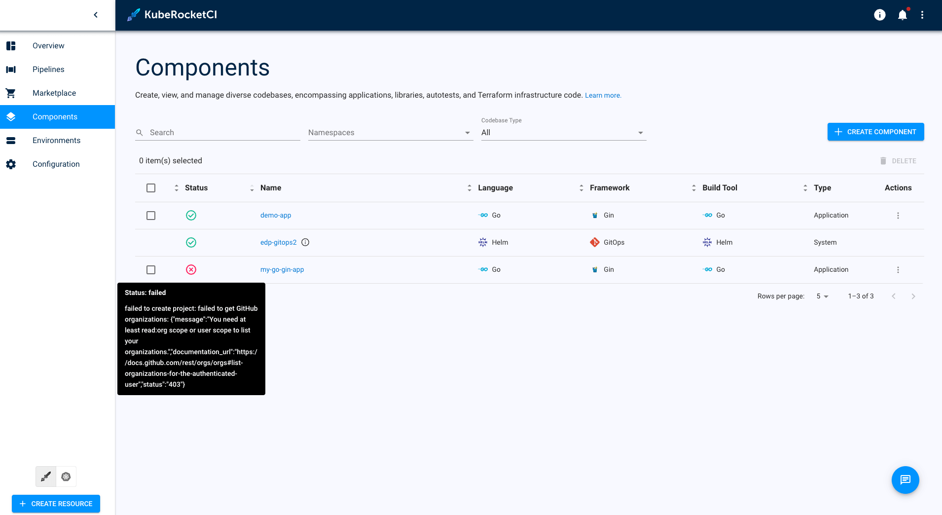Tick the checkbox next to demo-app
Screen dimensions: 942x515
pyautogui.click(x=151, y=215)
